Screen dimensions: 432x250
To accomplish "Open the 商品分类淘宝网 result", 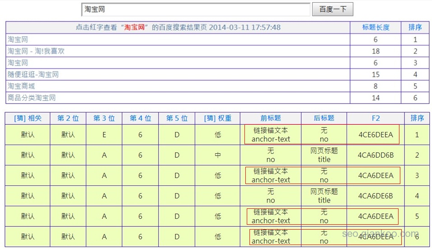I will (32, 98).
